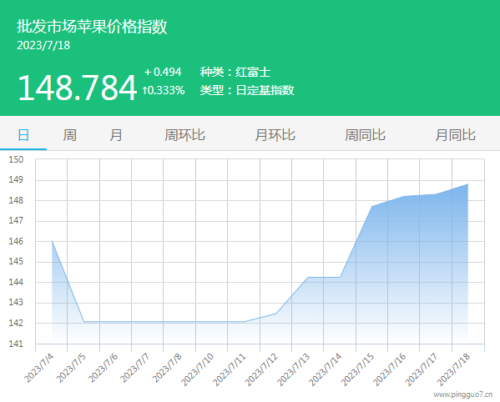Click the up arrow beside 0.333%

[x=144, y=90]
